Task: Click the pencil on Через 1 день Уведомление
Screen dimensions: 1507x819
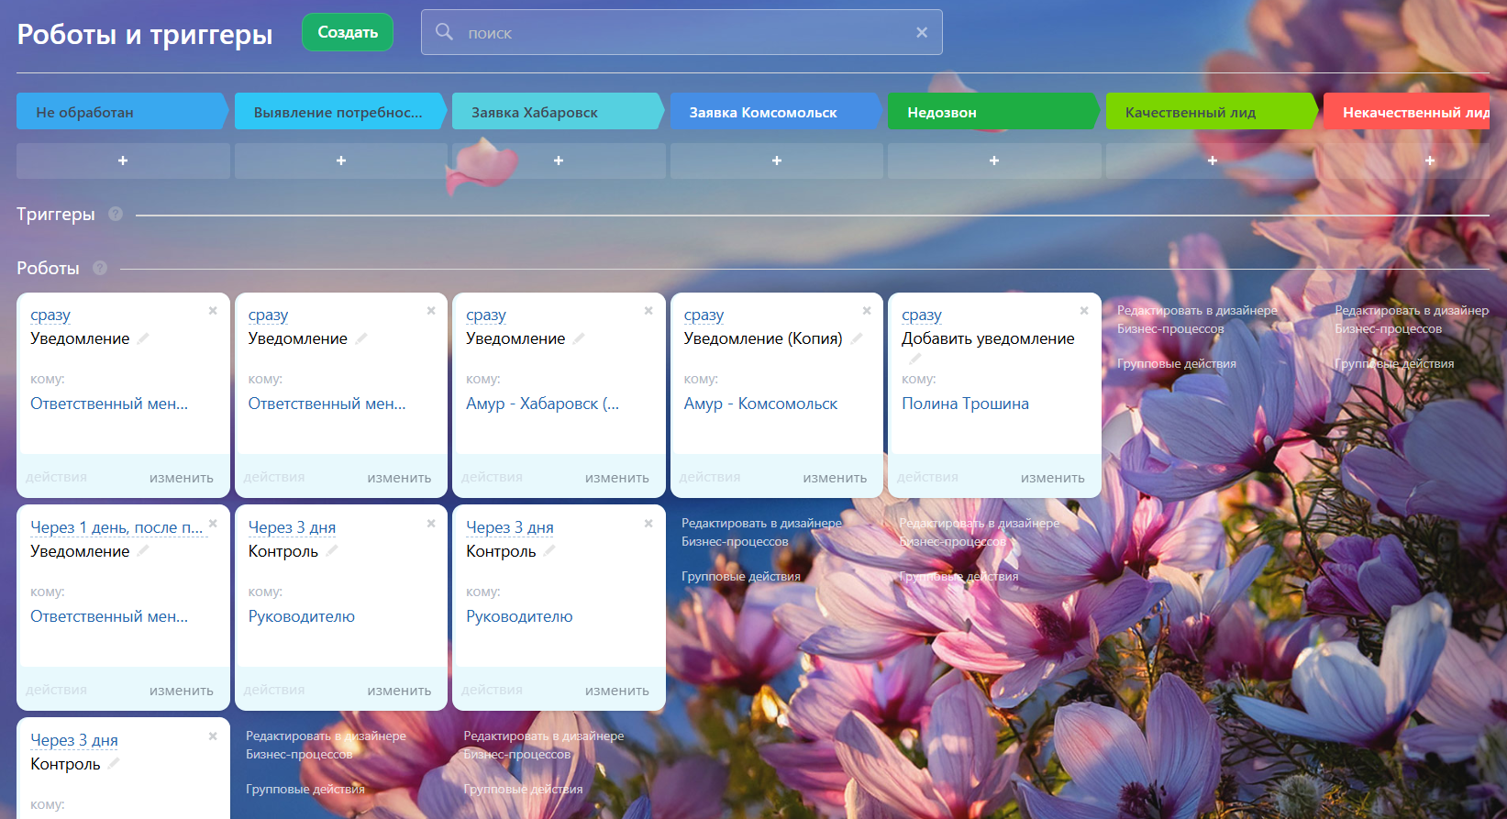Action: (x=143, y=551)
